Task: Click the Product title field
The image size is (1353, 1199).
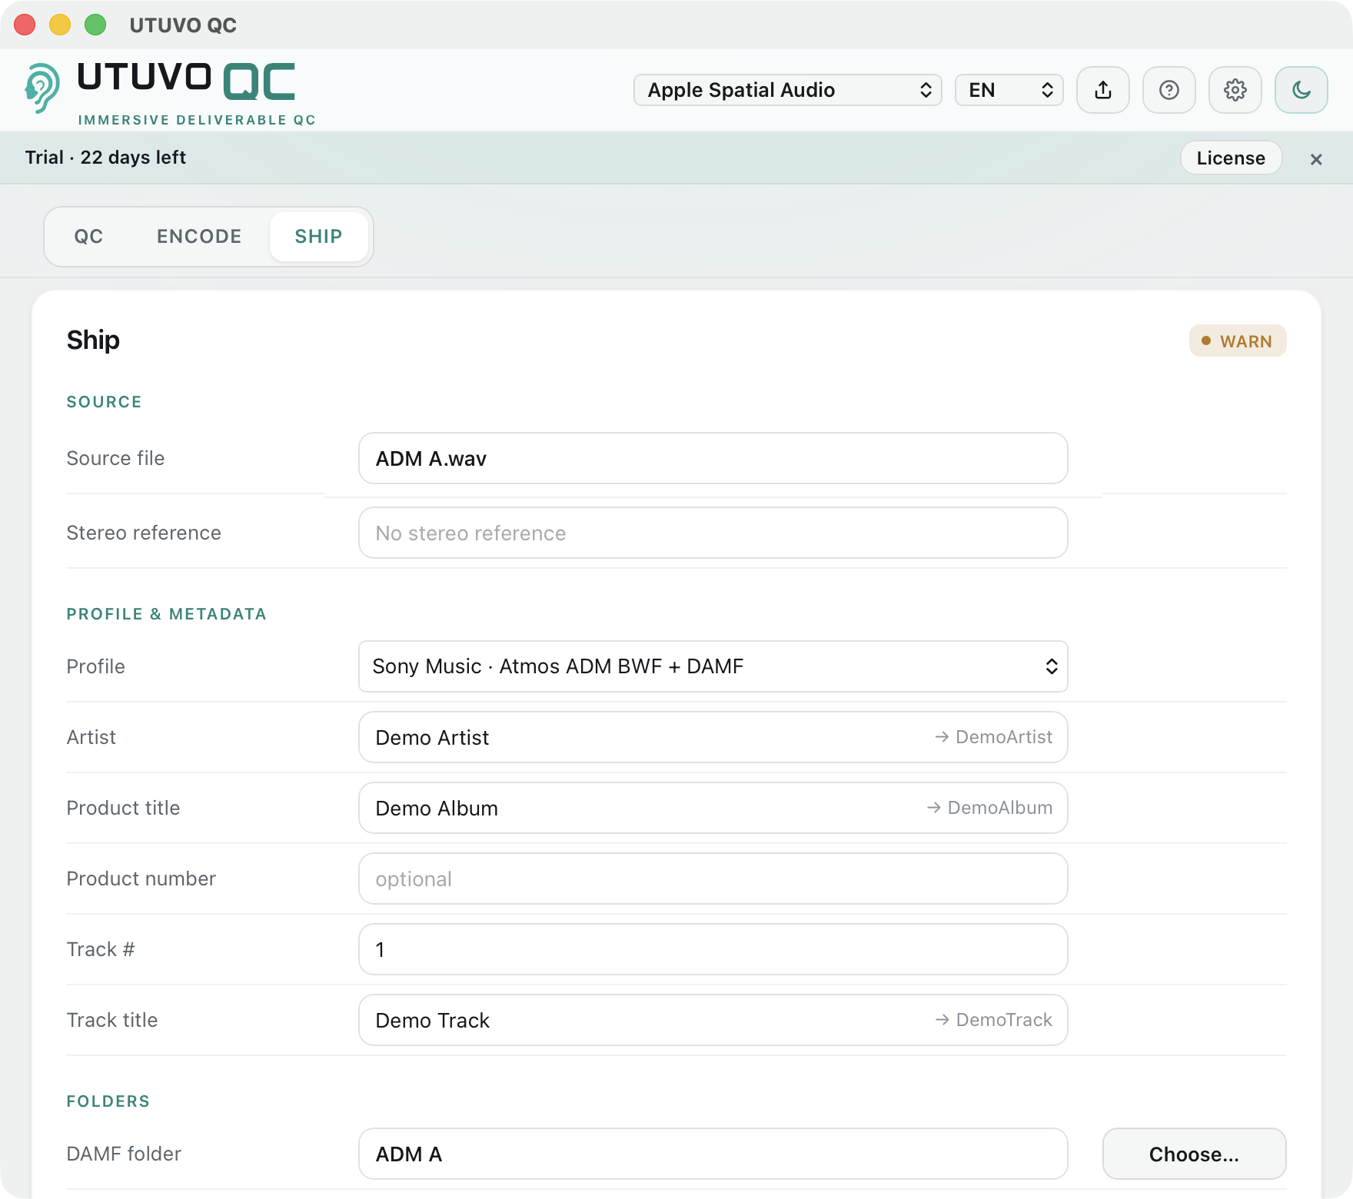Action: 713,808
